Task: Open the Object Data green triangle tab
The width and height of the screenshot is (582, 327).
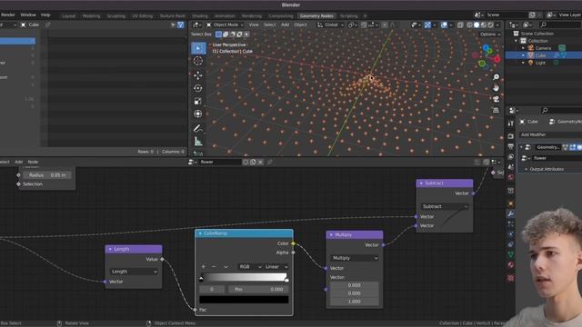Action: (x=511, y=254)
